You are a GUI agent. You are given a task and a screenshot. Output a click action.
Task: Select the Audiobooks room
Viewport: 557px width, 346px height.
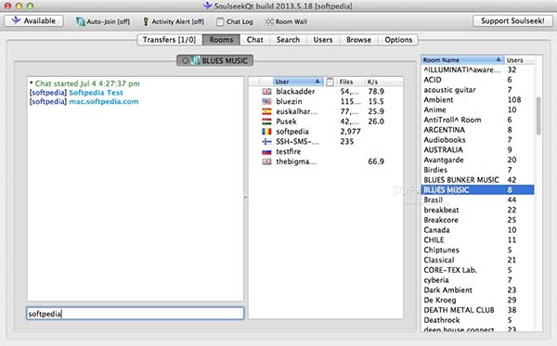(x=477, y=140)
